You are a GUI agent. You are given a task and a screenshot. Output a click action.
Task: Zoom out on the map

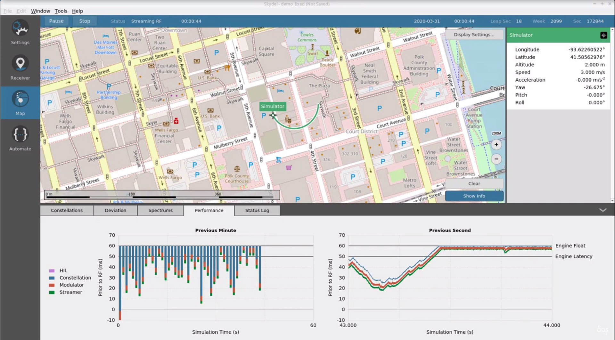496,159
